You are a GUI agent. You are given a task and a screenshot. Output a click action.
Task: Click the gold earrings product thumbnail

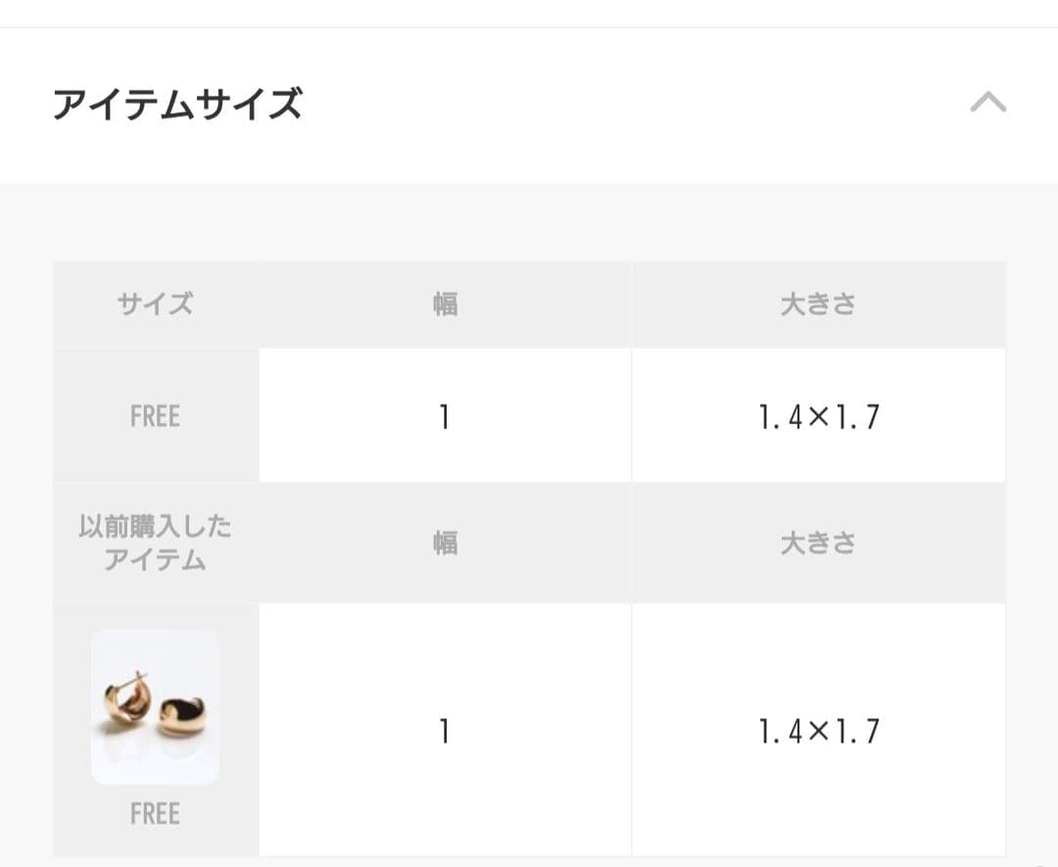point(154,707)
